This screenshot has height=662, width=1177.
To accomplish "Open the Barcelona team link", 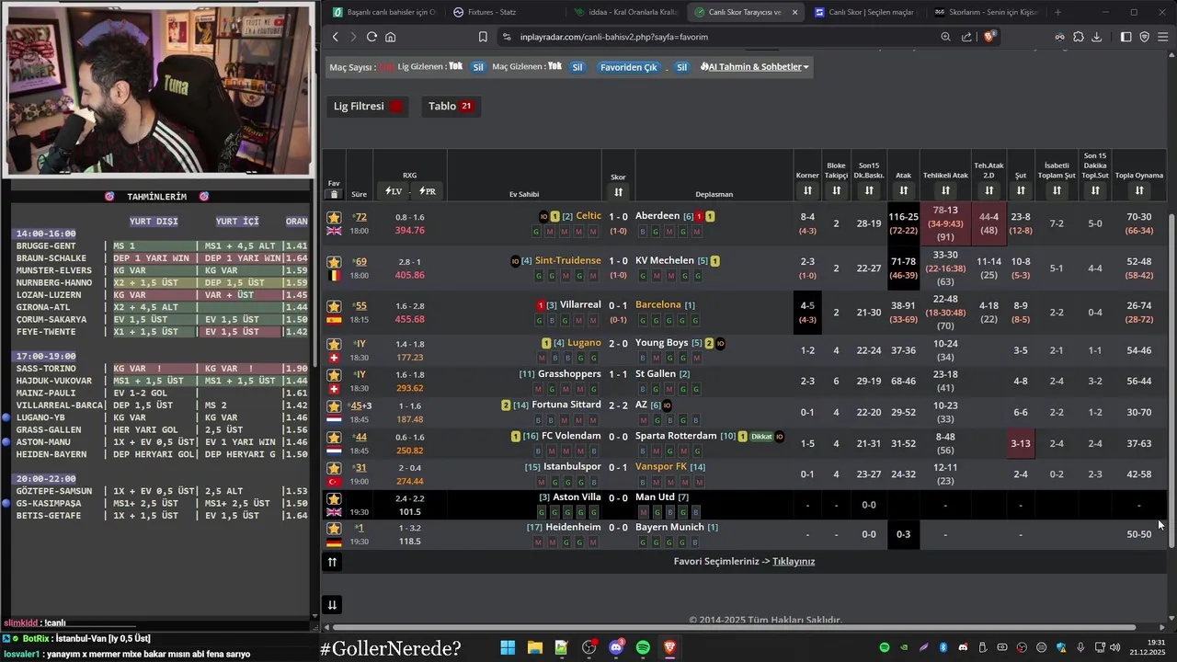I will 658,304.
